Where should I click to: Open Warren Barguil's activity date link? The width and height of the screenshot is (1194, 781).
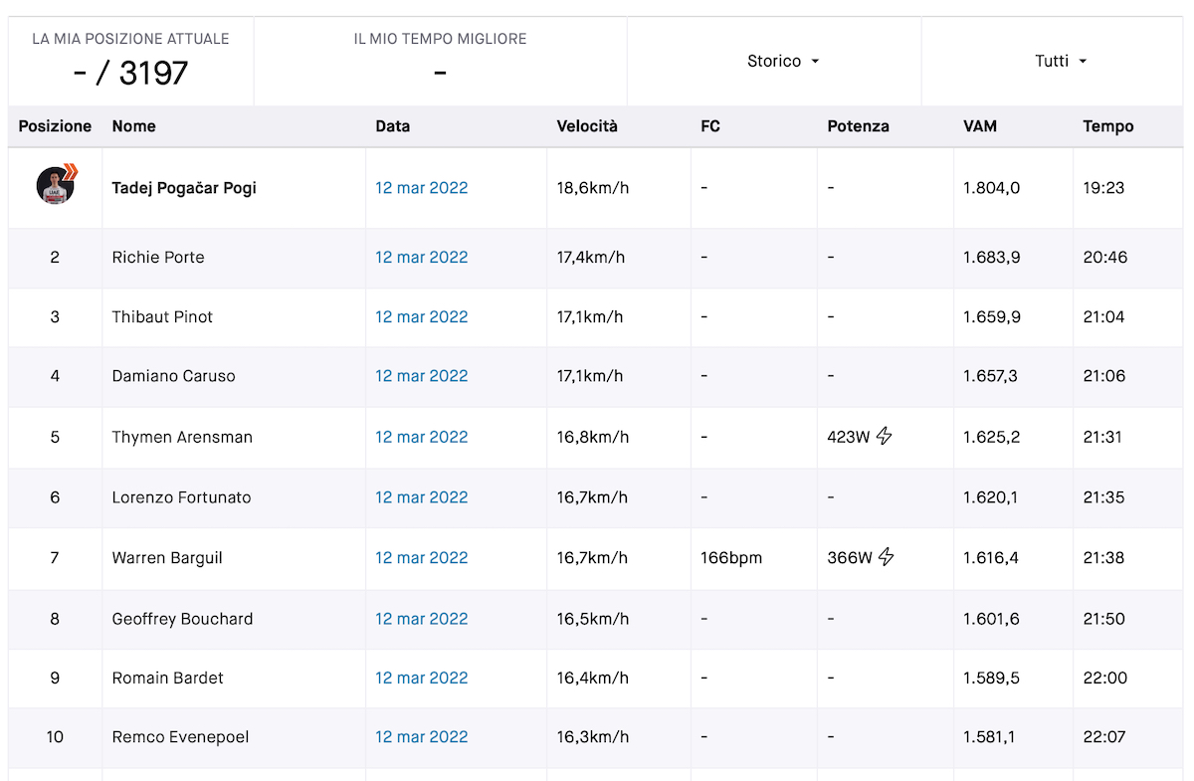[421, 558]
